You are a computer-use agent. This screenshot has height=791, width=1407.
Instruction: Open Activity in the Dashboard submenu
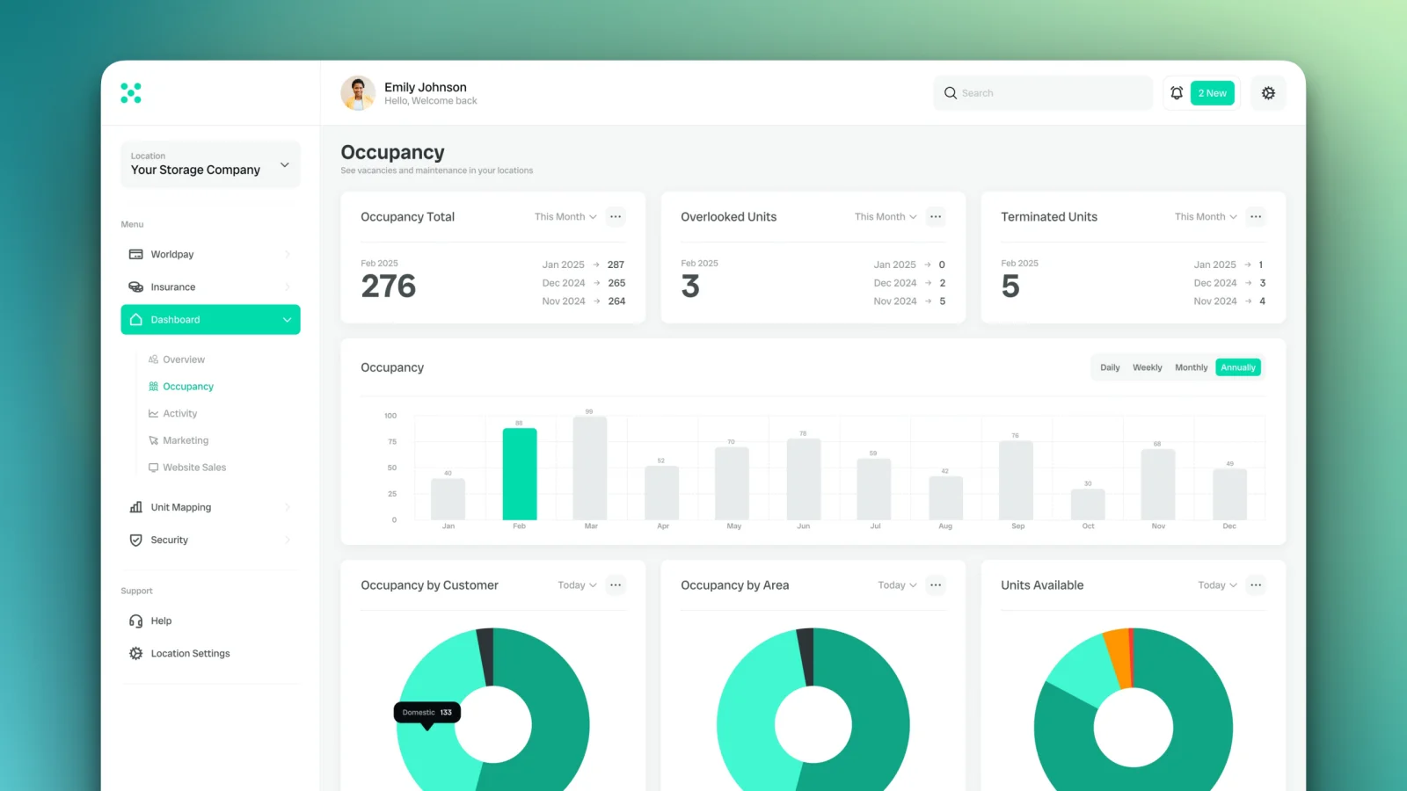(x=180, y=414)
